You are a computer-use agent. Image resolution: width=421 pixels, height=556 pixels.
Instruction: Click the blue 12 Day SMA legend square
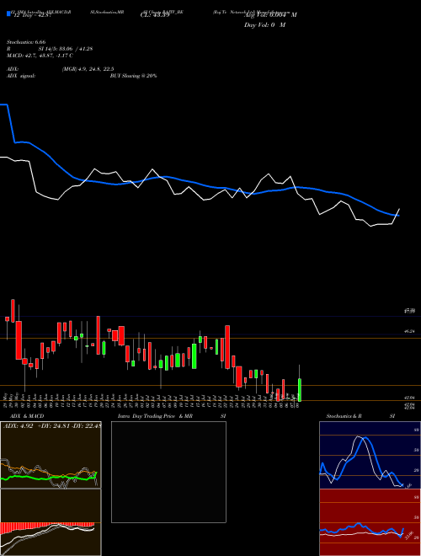click(x=8, y=13)
